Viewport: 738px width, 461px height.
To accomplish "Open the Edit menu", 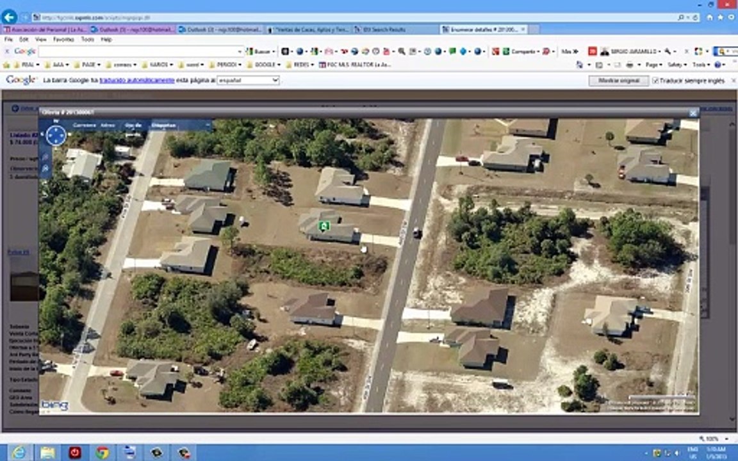I will tap(24, 40).
